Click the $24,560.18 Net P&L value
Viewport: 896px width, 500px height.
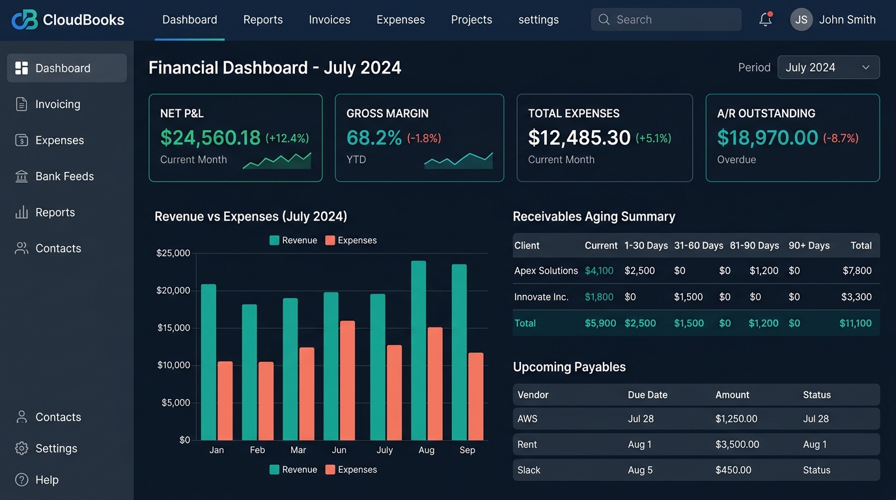pos(210,137)
